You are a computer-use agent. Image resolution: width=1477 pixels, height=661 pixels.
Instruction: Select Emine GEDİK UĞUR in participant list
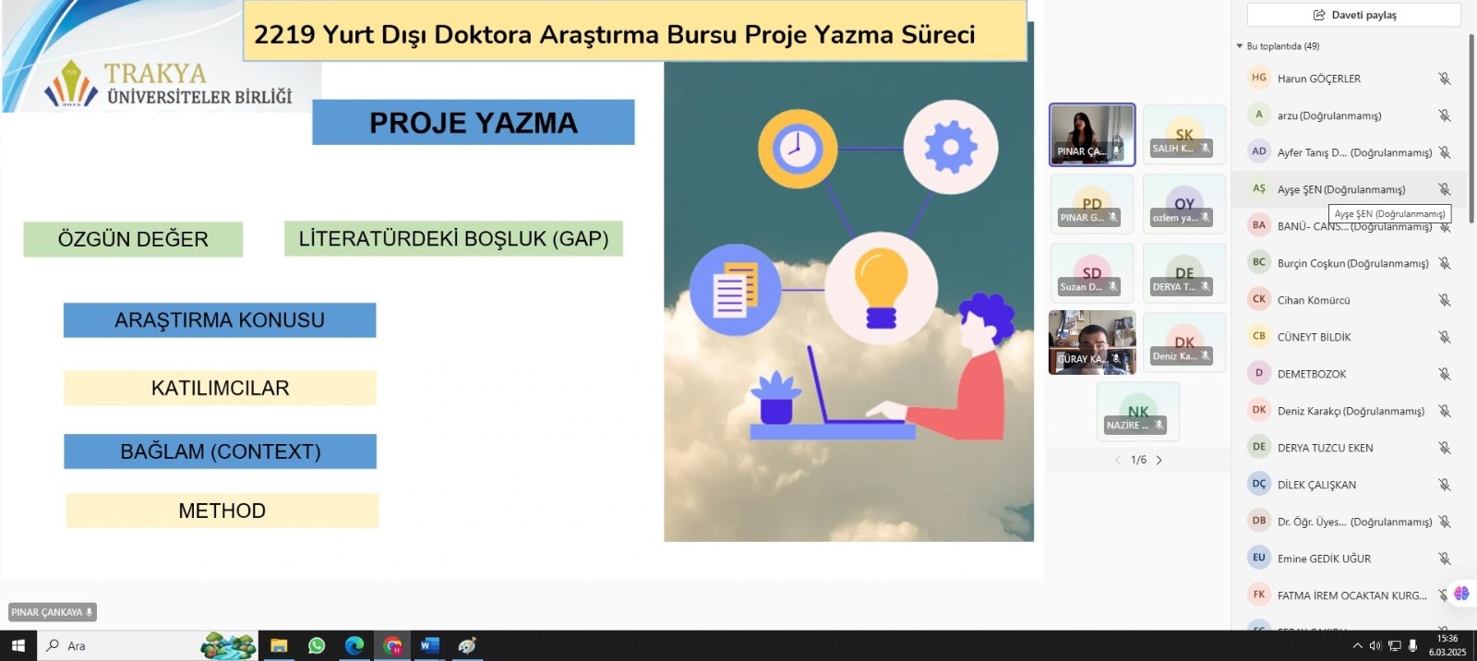pyautogui.click(x=1324, y=559)
